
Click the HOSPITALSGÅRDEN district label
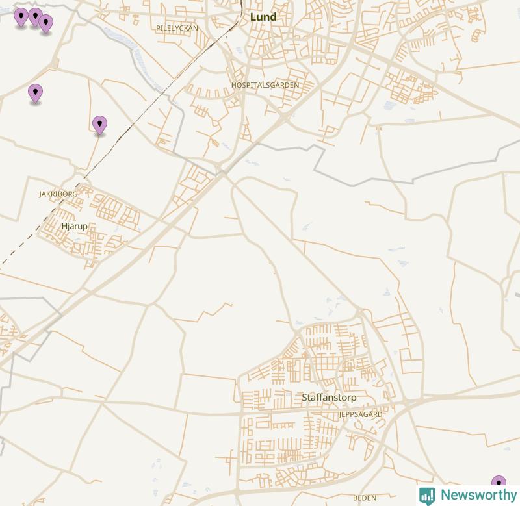[265, 85]
